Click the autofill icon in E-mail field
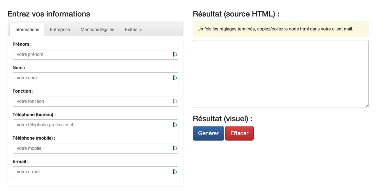 175,172
